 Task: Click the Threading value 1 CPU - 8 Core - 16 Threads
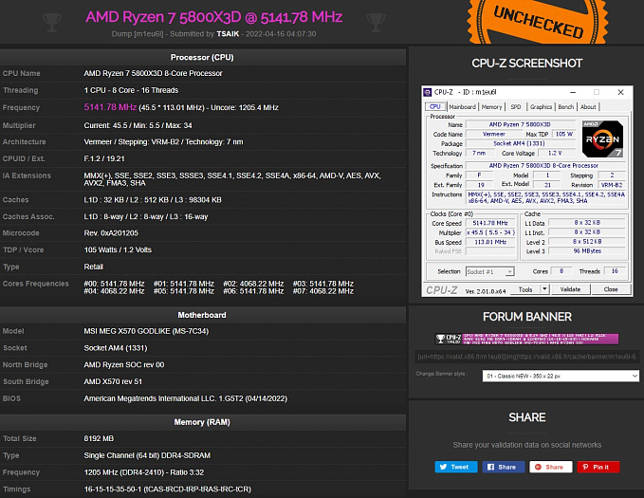131,90
